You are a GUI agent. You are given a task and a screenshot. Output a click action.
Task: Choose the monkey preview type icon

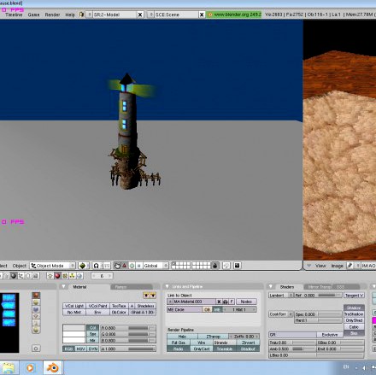(x=36, y=316)
